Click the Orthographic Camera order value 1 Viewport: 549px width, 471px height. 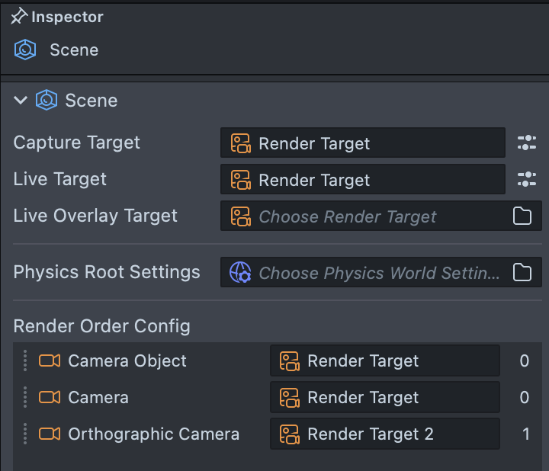coord(525,434)
